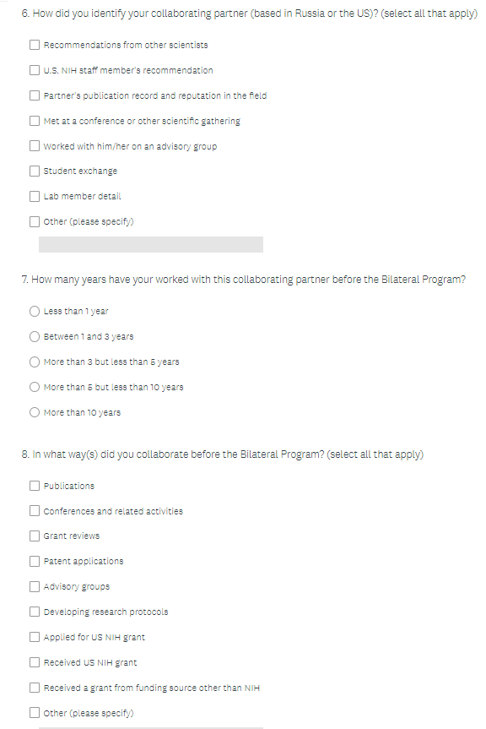The image size is (486, 729).
Task: Check the 'Publications' box
Action: point(35,486)
